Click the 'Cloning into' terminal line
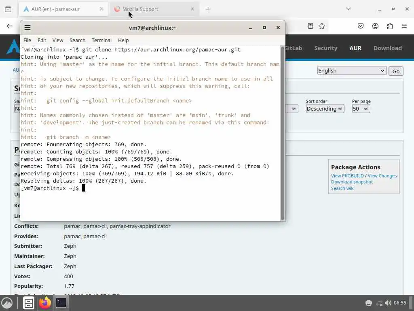The height and width of the screenshot is (311, 414). pyautogui.click(x=64, y=57)
